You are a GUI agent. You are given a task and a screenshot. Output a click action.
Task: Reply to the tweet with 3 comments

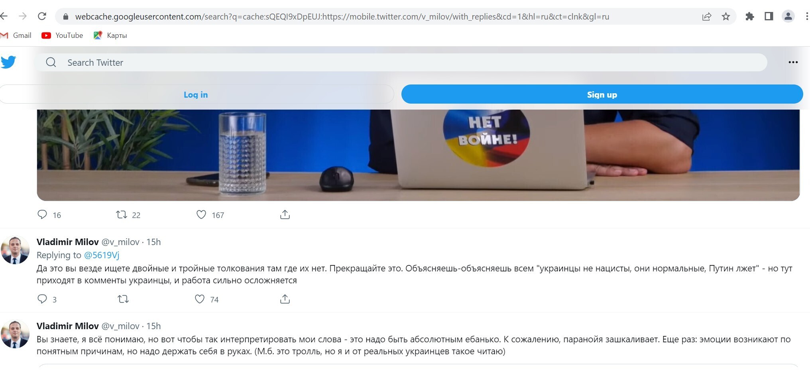[x=42, y=299]
